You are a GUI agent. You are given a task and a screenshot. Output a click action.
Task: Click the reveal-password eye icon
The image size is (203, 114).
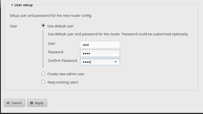coord(116,62)
